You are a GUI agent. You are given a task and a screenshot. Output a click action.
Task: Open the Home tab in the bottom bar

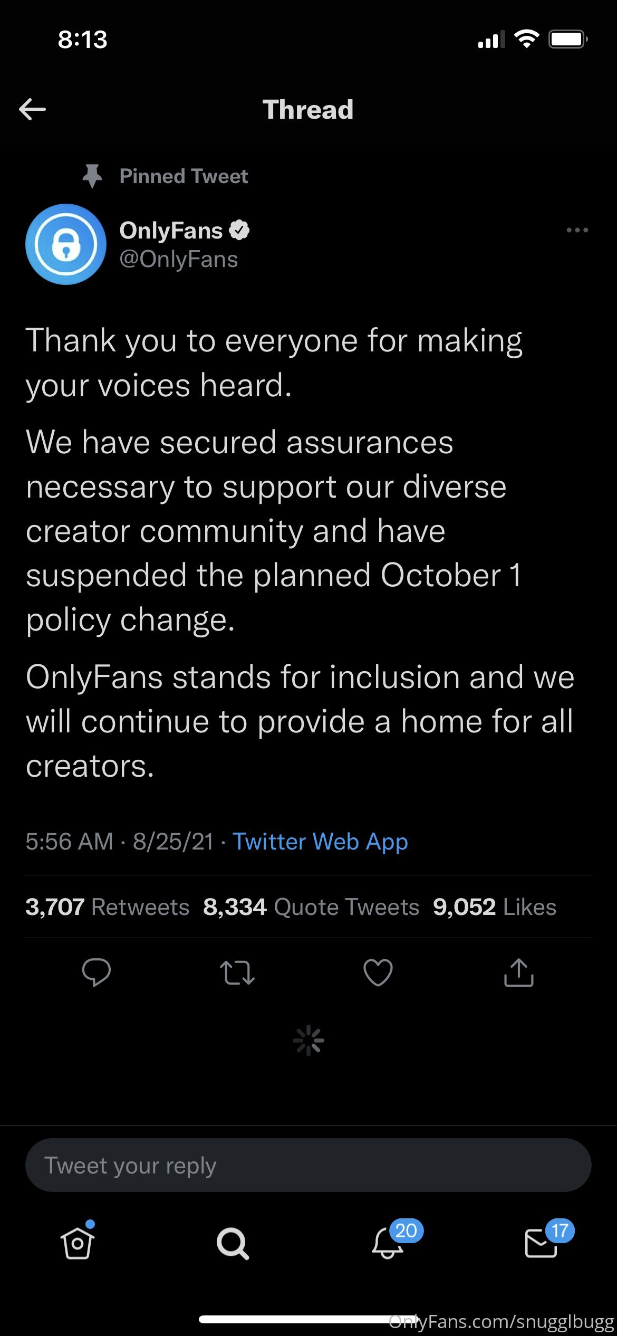[x=78, y=1243]
